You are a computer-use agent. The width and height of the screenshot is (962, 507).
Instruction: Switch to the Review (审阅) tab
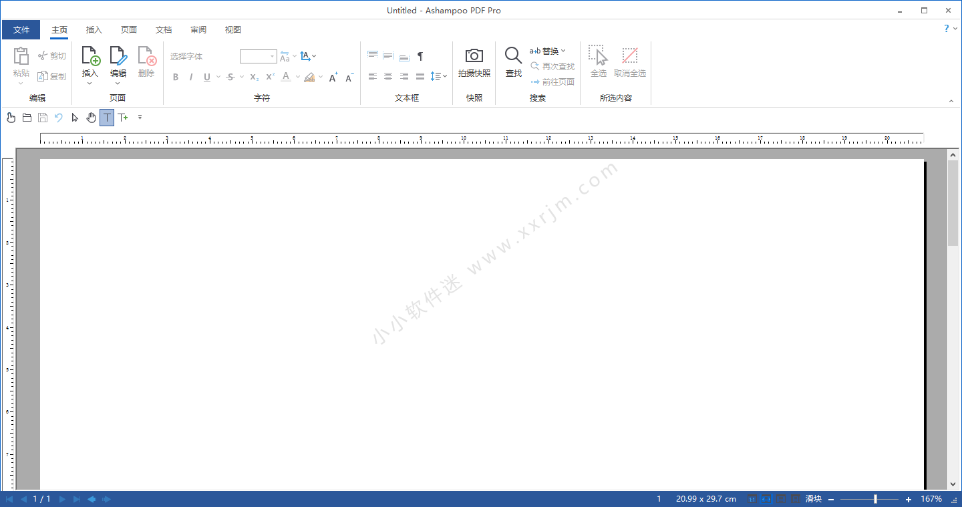198,30
